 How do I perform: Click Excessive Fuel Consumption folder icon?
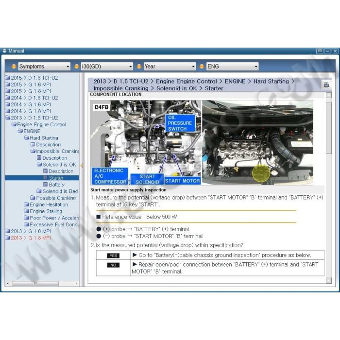click(x=26, y=224)
